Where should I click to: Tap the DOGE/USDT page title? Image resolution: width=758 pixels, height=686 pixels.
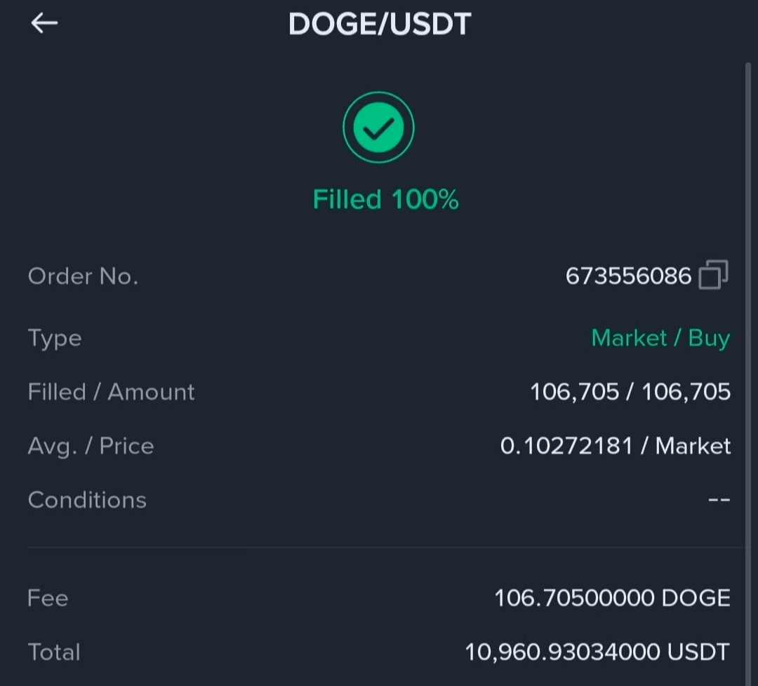click(x=379, y=25)
